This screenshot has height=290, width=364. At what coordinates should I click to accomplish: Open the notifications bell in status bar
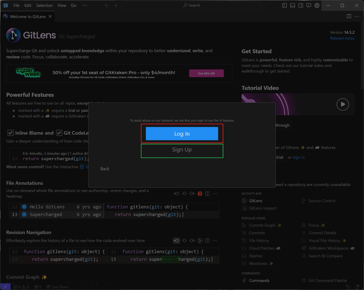pyautogui.click(x=357, y=287)
